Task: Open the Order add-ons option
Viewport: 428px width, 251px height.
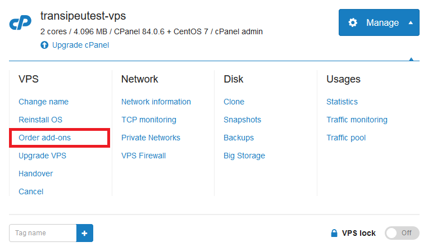Action: [x=45, y=138]
